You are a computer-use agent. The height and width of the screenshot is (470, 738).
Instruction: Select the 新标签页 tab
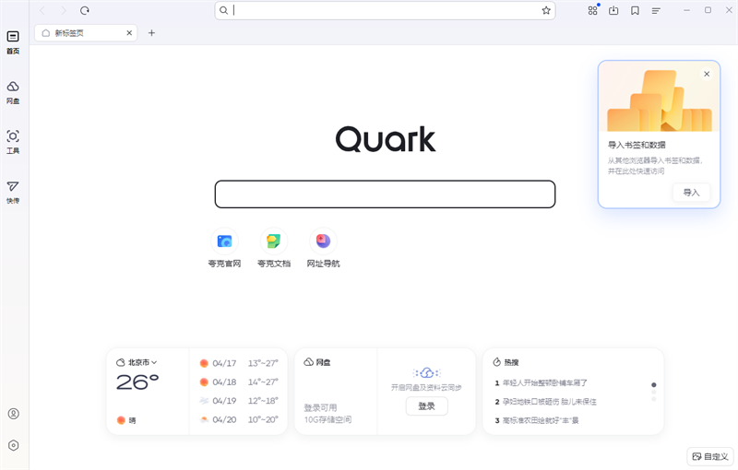[86, 33]
